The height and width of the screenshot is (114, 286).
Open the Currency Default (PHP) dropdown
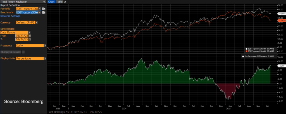[x=37, y=22]
